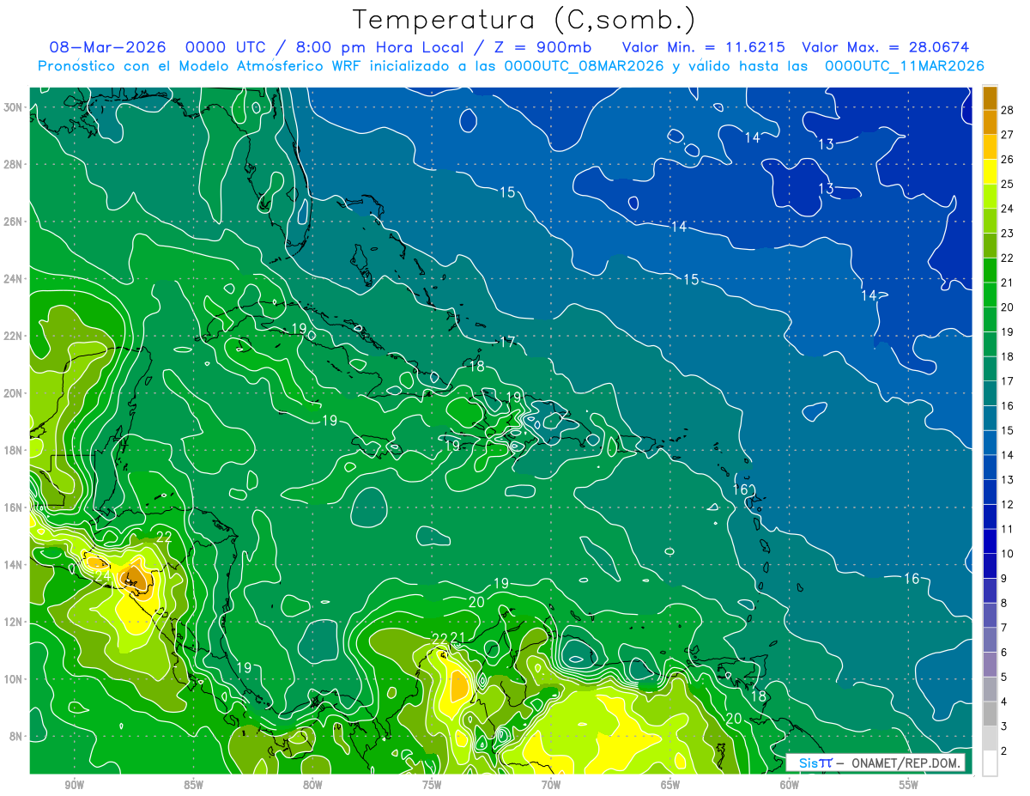Image resolution: width=1030 pixels, height=796 pixels.
Task: Click the "75W" longitude label
Action: (432, 785)
